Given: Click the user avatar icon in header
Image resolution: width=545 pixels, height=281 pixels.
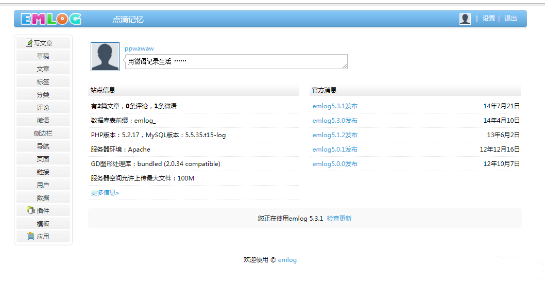Looking at the screenshot, I should click(465, 19).
